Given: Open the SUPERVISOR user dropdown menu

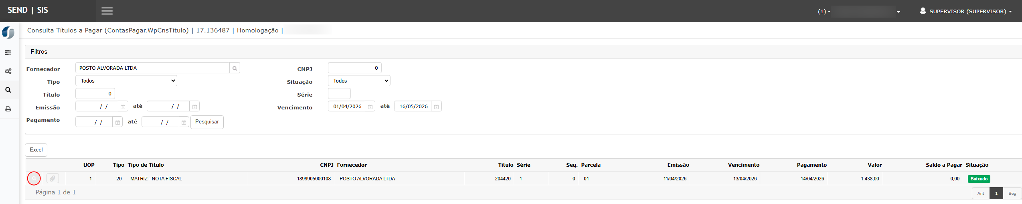Looking at the screenshot, I should click(966, 11).
